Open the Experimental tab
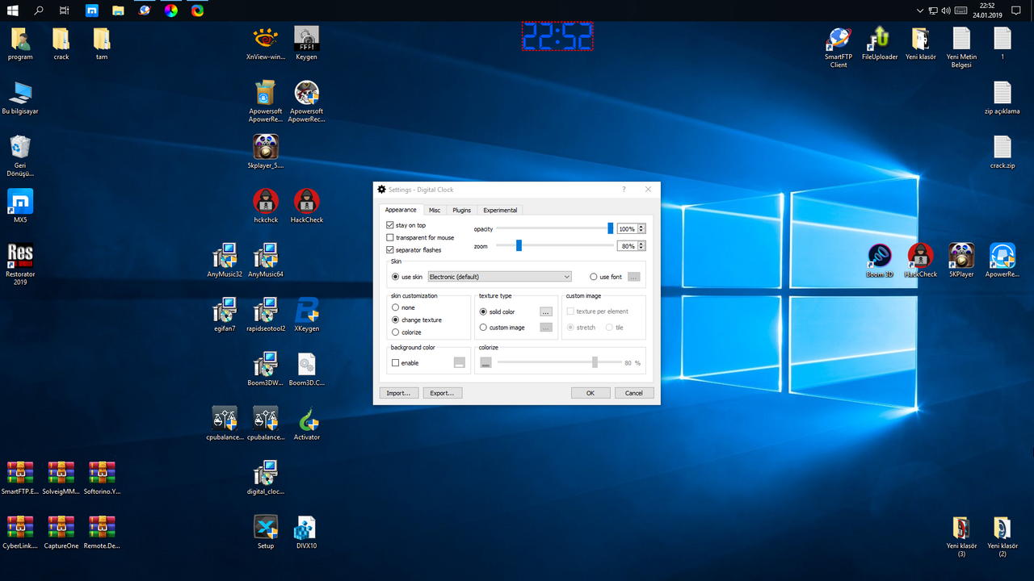 coord(500,210)
